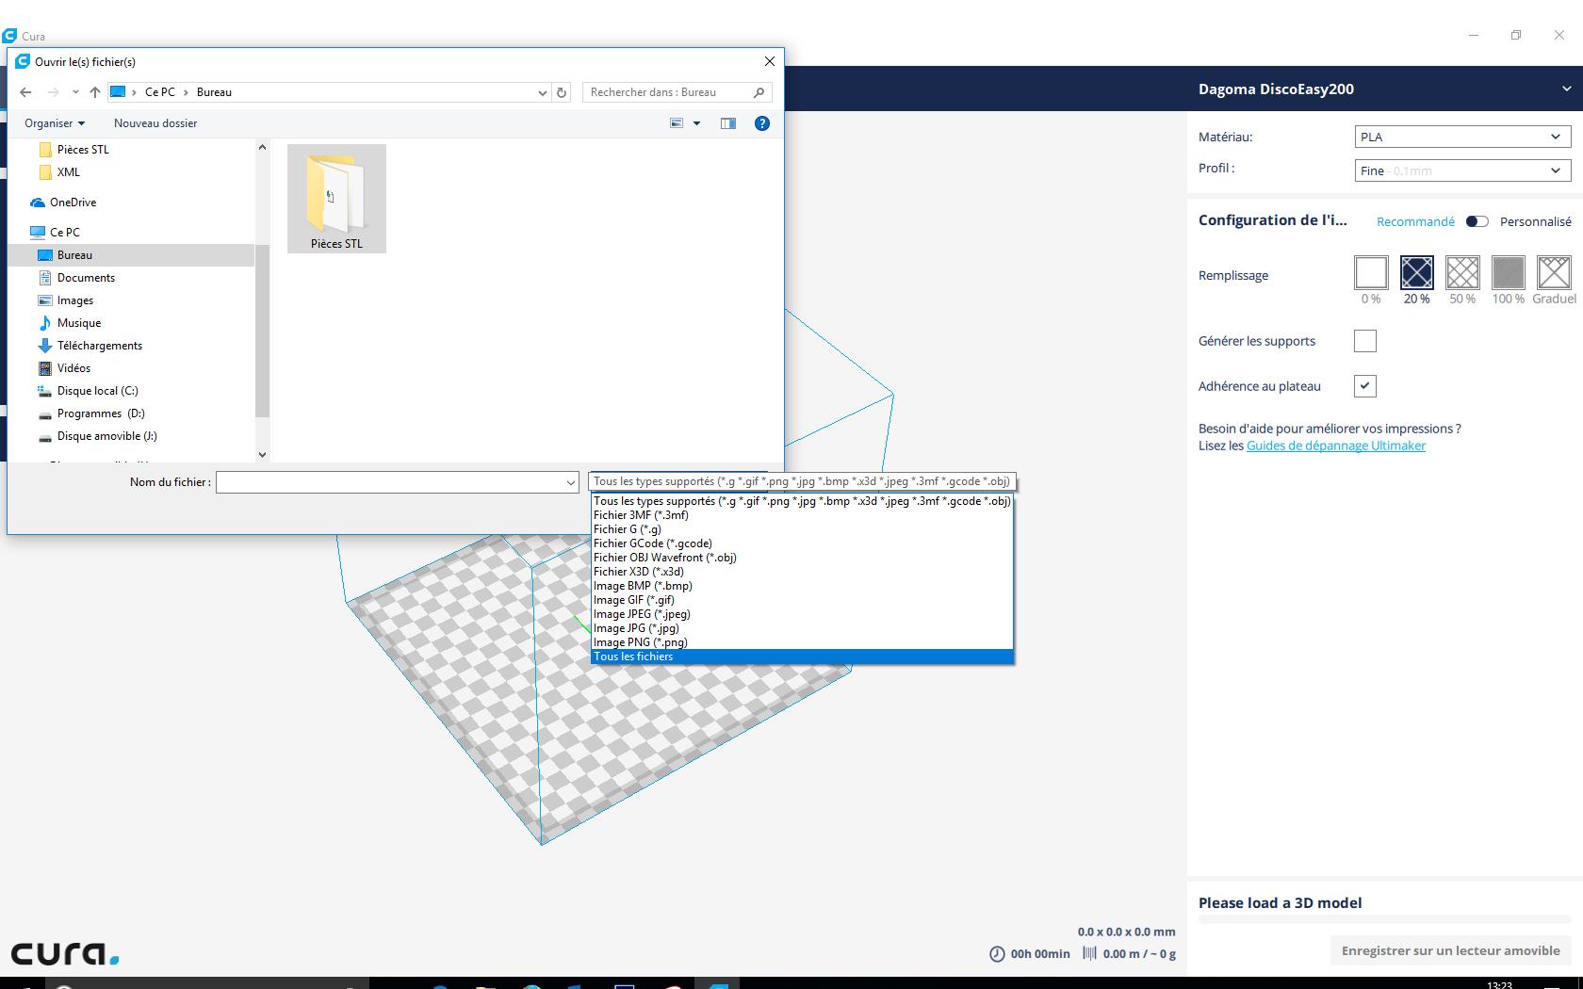1583x989 pixels.
Task: Open recent locations dropdown arrow
Action: [x=75, y=92]
